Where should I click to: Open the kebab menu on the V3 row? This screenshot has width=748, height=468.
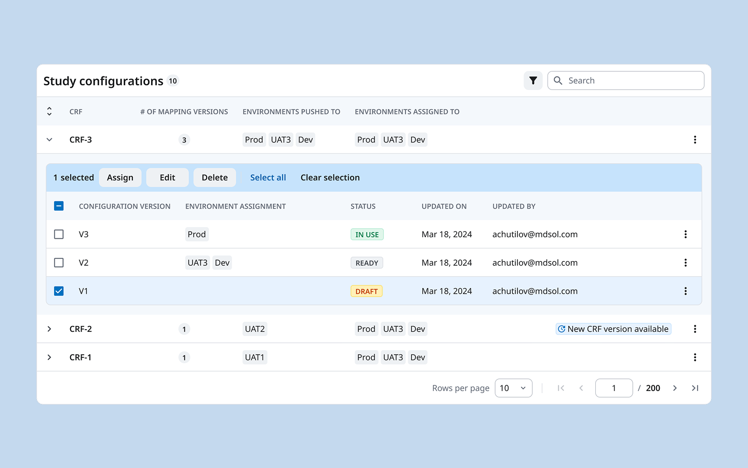(686, 234)
